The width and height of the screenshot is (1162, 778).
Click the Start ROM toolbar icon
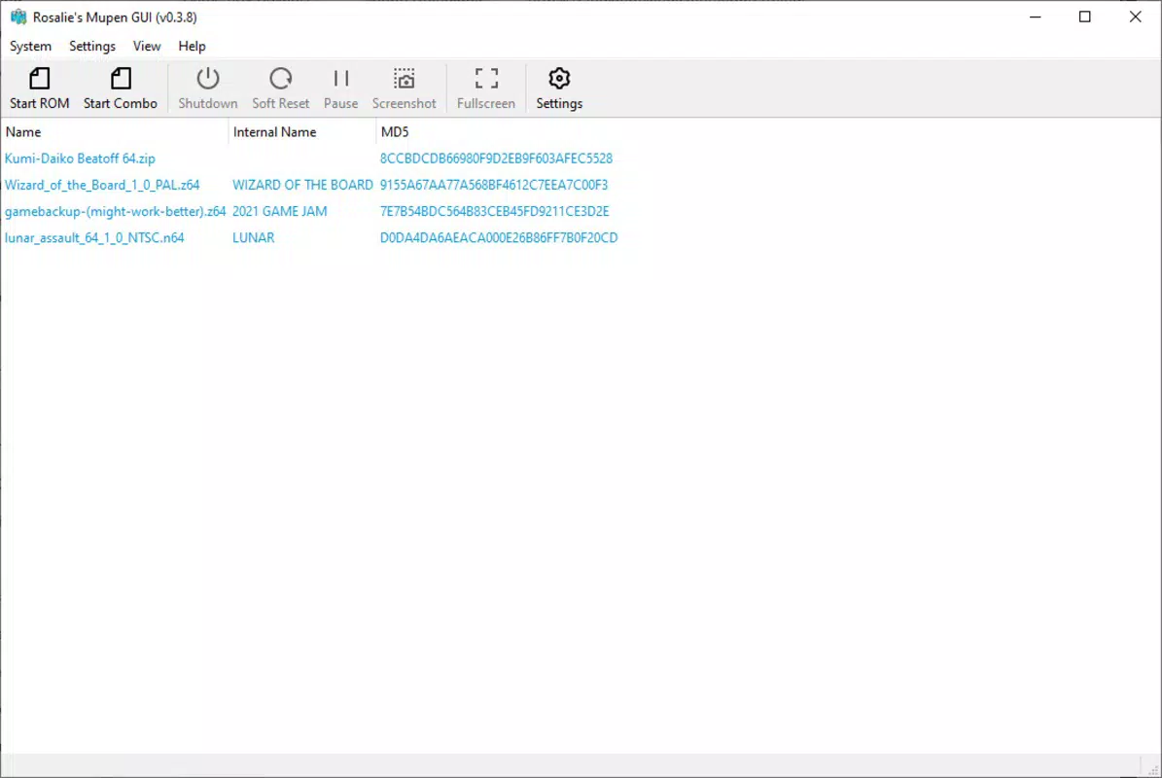click(x=39, y=79)
